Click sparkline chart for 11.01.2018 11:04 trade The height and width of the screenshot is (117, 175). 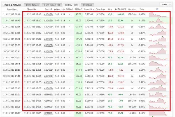point(157,82)
